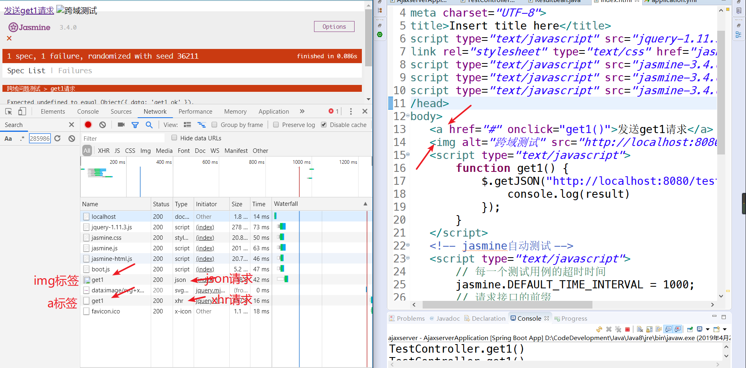Collapse the script block at line 15

coord(408,154)
